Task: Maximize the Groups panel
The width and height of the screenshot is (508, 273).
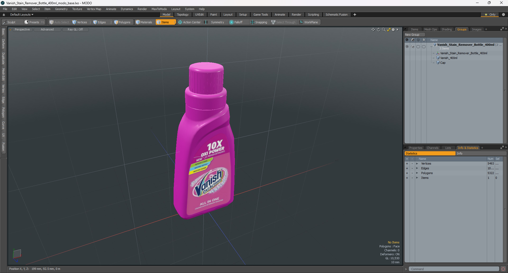Action: 502,29
